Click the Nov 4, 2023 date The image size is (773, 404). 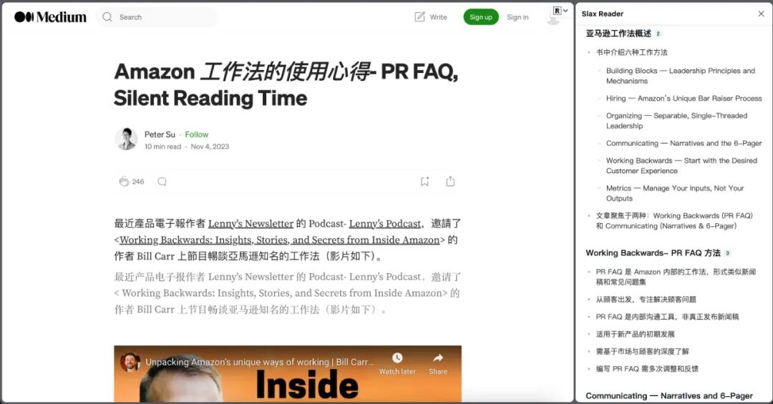click(x=210, y=147)
